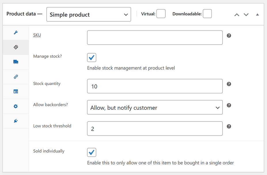The width and height of the screenshot is (267, 175).
Task: Open the Allow backorders dropdown
Action: pos(155,107)
